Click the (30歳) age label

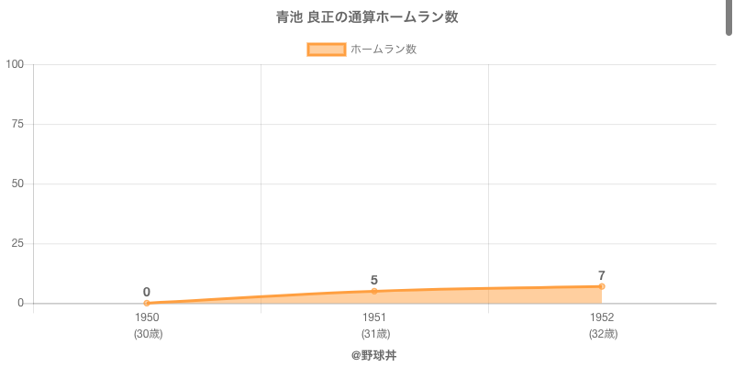(x=147, y=334)
